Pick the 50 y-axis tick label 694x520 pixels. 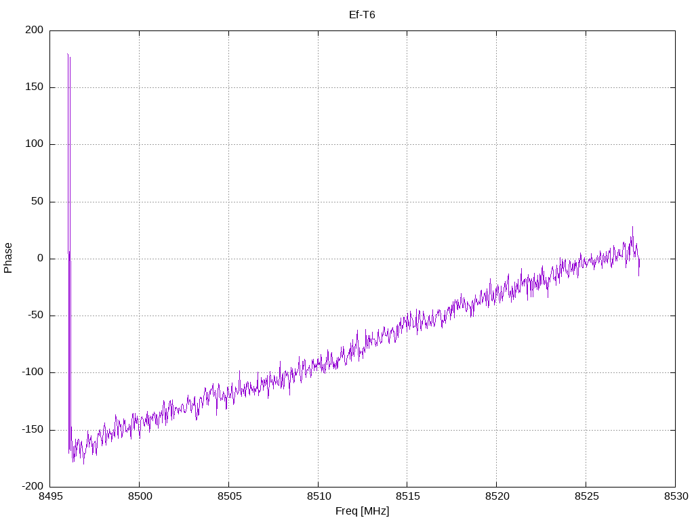[38, 202]
